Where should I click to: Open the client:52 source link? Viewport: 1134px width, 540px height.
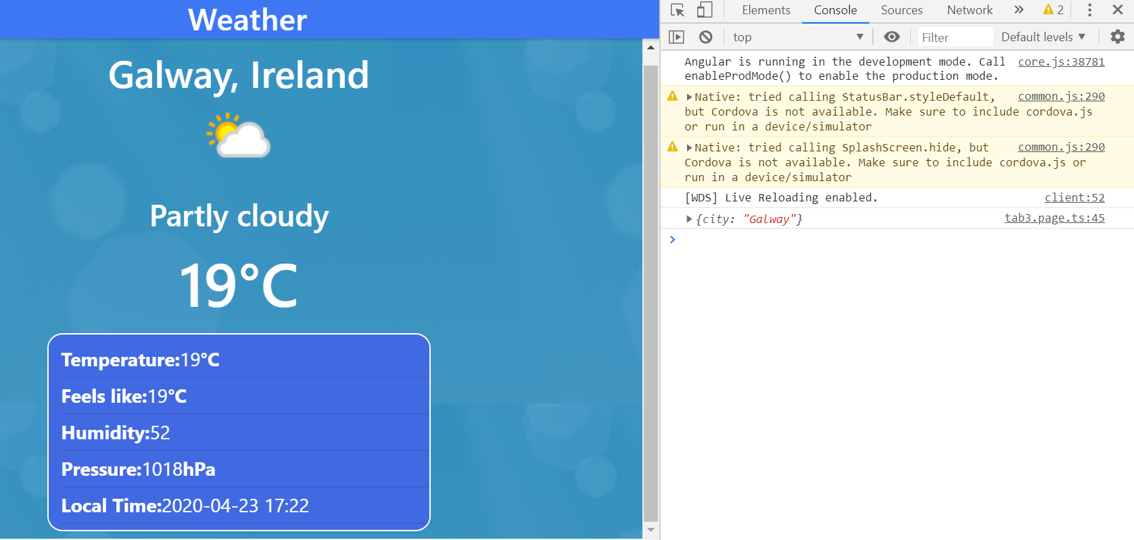point(1074,197)
